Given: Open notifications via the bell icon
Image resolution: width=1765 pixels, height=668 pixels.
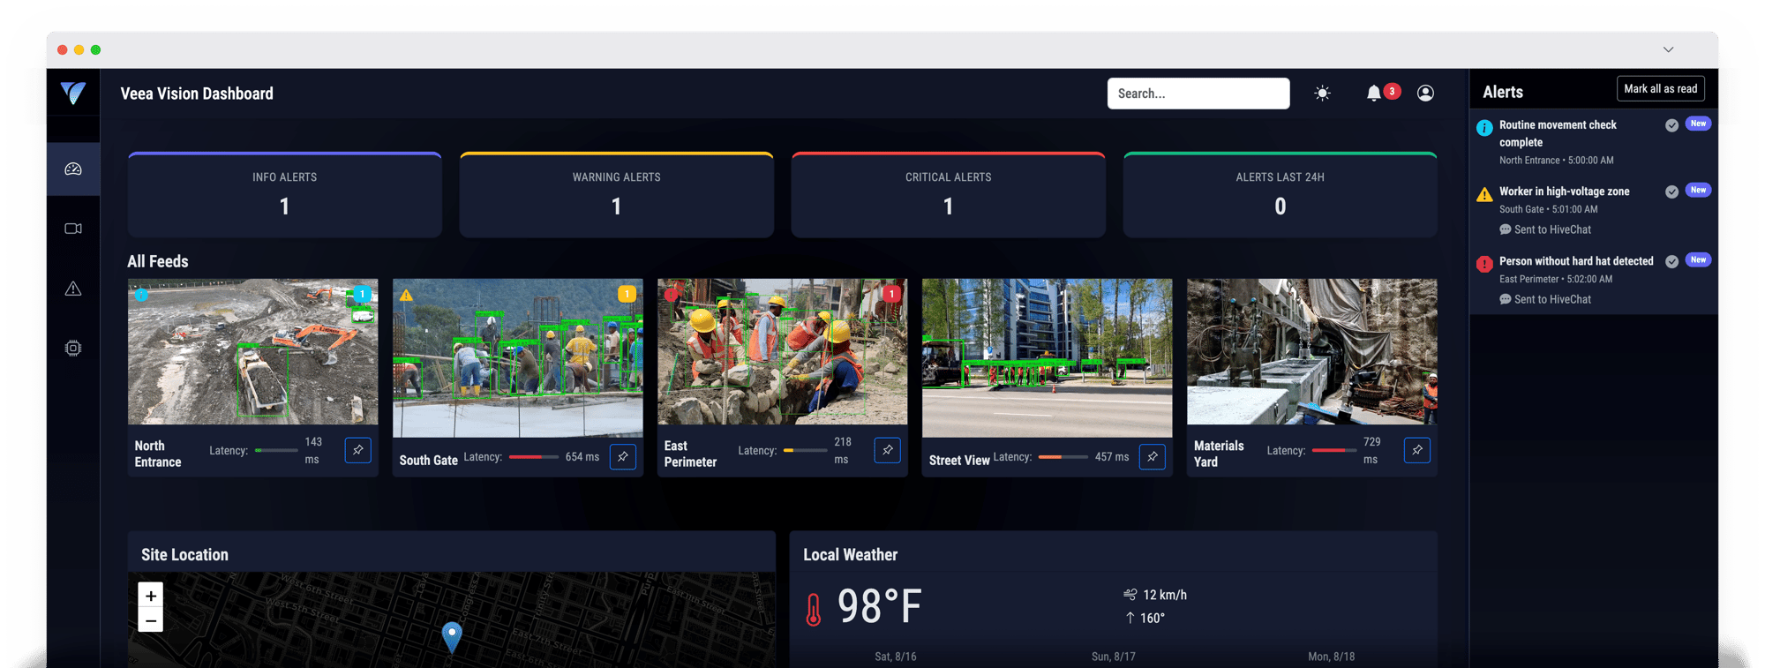Looking at the screenshot, I should pyautogui.click(x=1373, y=93).
